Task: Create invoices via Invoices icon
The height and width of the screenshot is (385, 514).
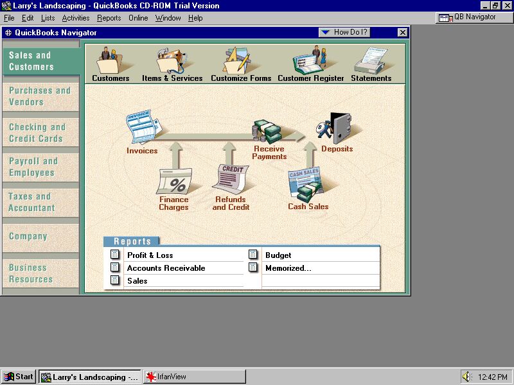Action: pos(143,127)
